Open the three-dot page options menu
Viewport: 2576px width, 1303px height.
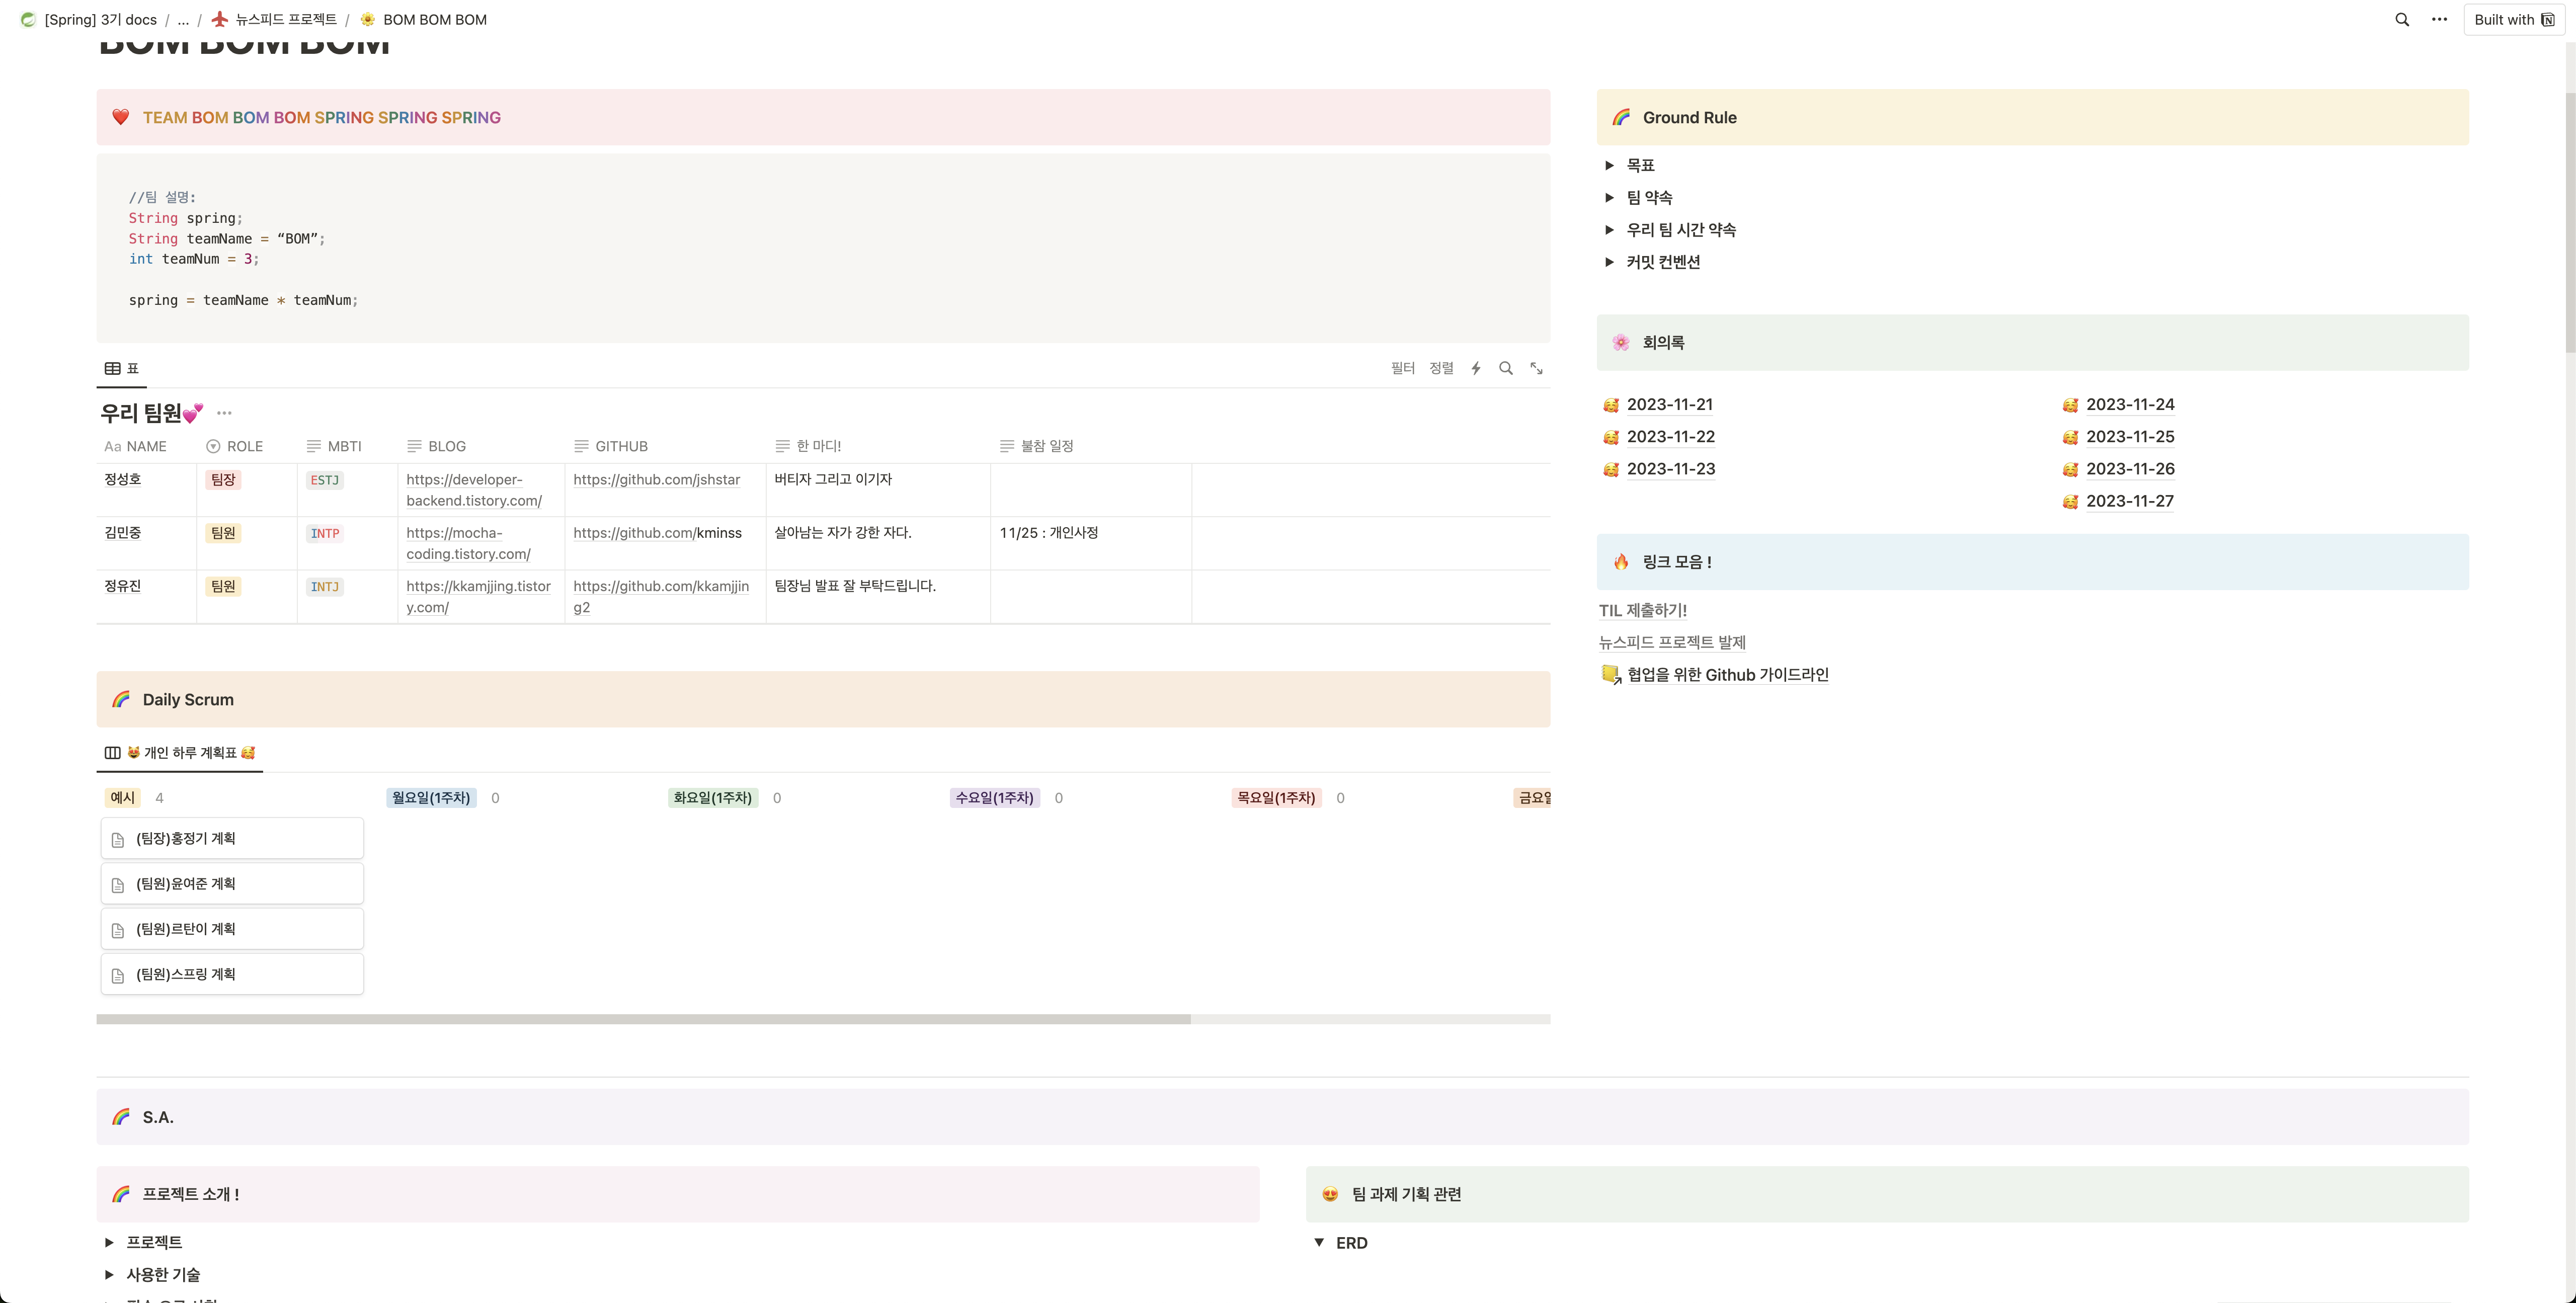click(2439, 20)
